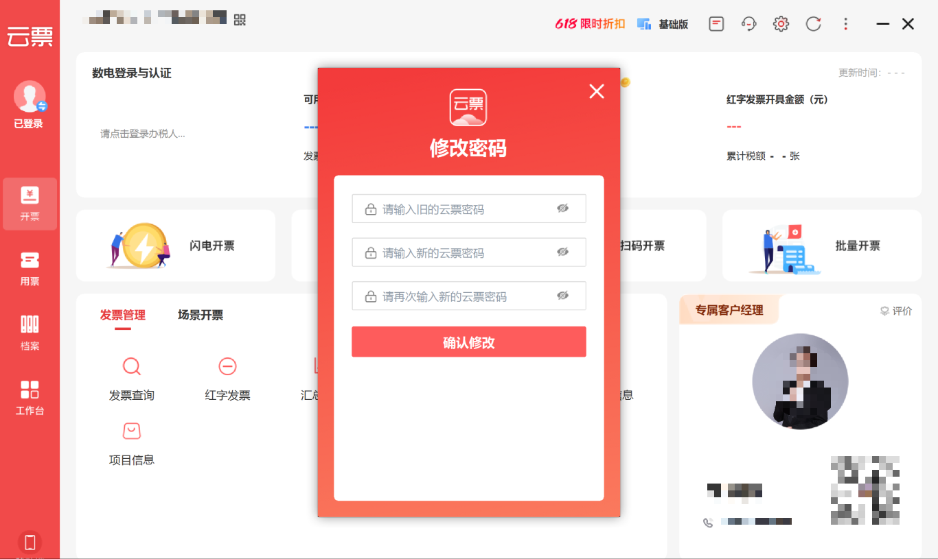Open the 档案 section in sidebar
The image size is (938, 559).
pyautogui.click(x=30, y=333)
